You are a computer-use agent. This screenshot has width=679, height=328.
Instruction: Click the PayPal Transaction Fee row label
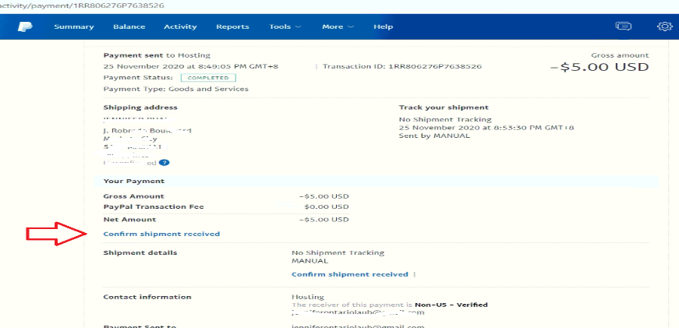154,206
